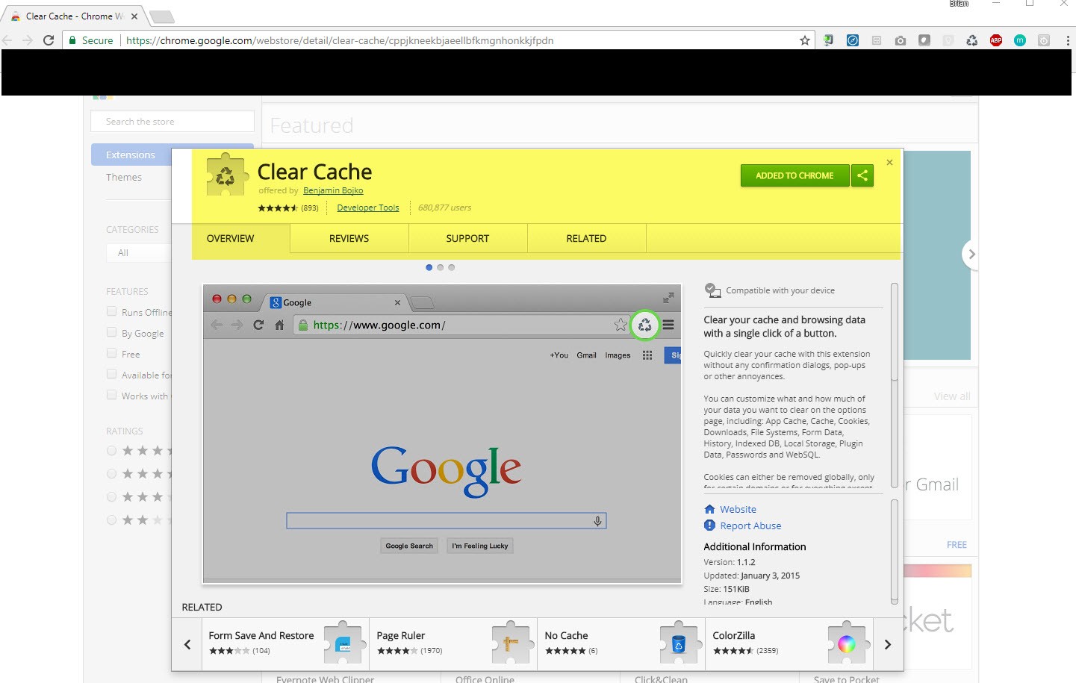
Task: Reload the page with the refresh button
Action: point(49,40)
